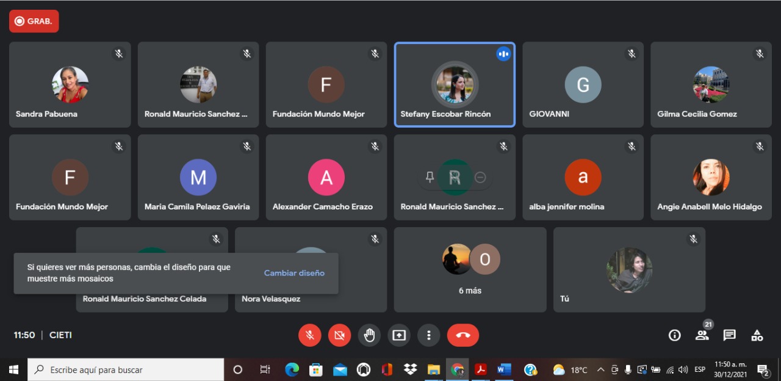Toggle the camera off button

click(x=339, y=335)
